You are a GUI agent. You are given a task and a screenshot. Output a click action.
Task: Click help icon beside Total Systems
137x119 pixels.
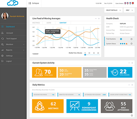tap(132, 39)
